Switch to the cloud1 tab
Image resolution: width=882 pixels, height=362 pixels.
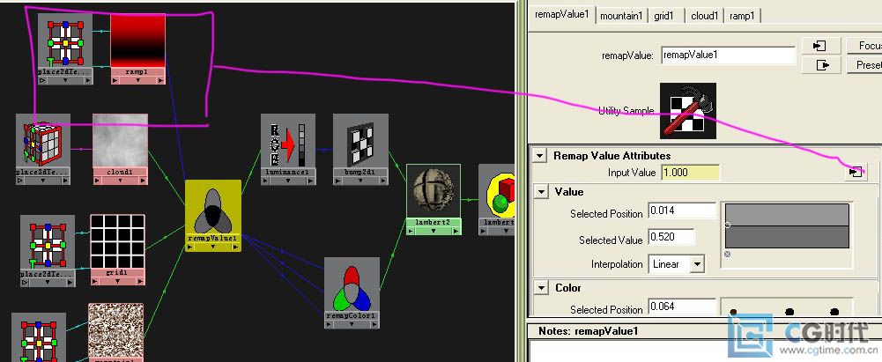tap(704, 16)
